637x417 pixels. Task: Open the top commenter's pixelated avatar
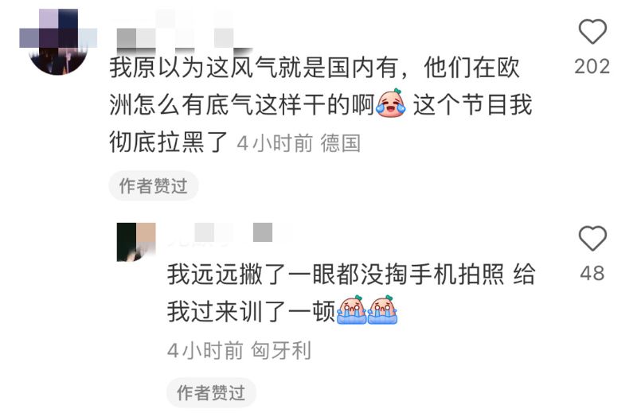pyautogui.click(x=58, y=41)
